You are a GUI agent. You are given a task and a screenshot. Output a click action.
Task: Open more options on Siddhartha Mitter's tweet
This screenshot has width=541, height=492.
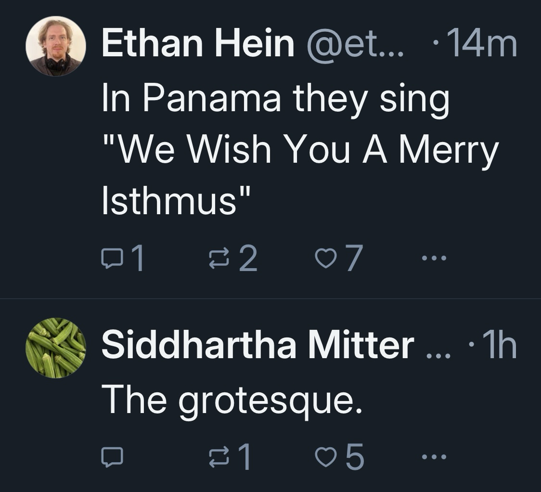pyautogui.click(x=434, y=456)
